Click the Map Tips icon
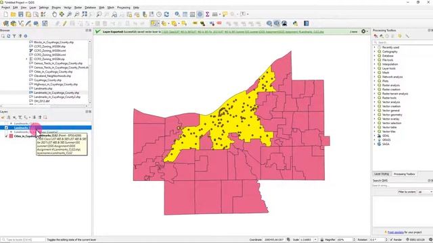Image resolution: width=433 pixels, height=243 pixels. 225,14
